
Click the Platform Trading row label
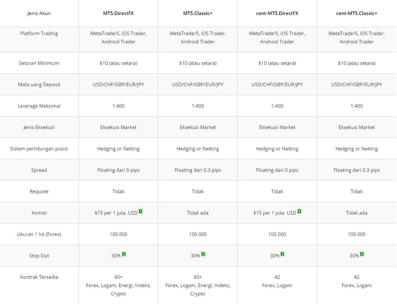[x=39, y=33]
